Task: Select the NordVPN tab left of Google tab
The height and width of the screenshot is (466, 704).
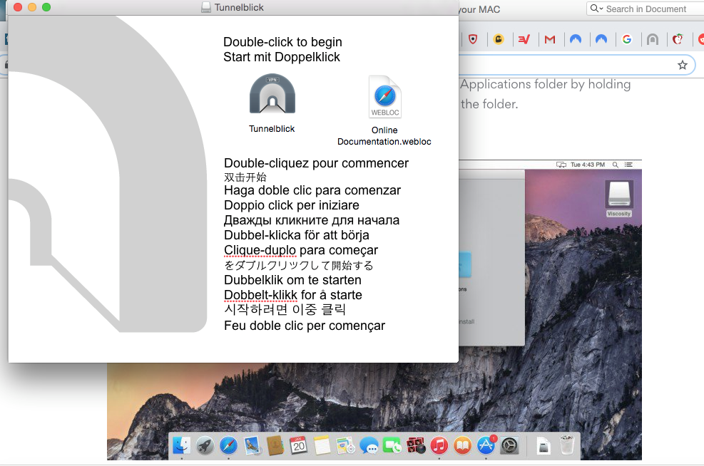Action: [x=601, y=39]
